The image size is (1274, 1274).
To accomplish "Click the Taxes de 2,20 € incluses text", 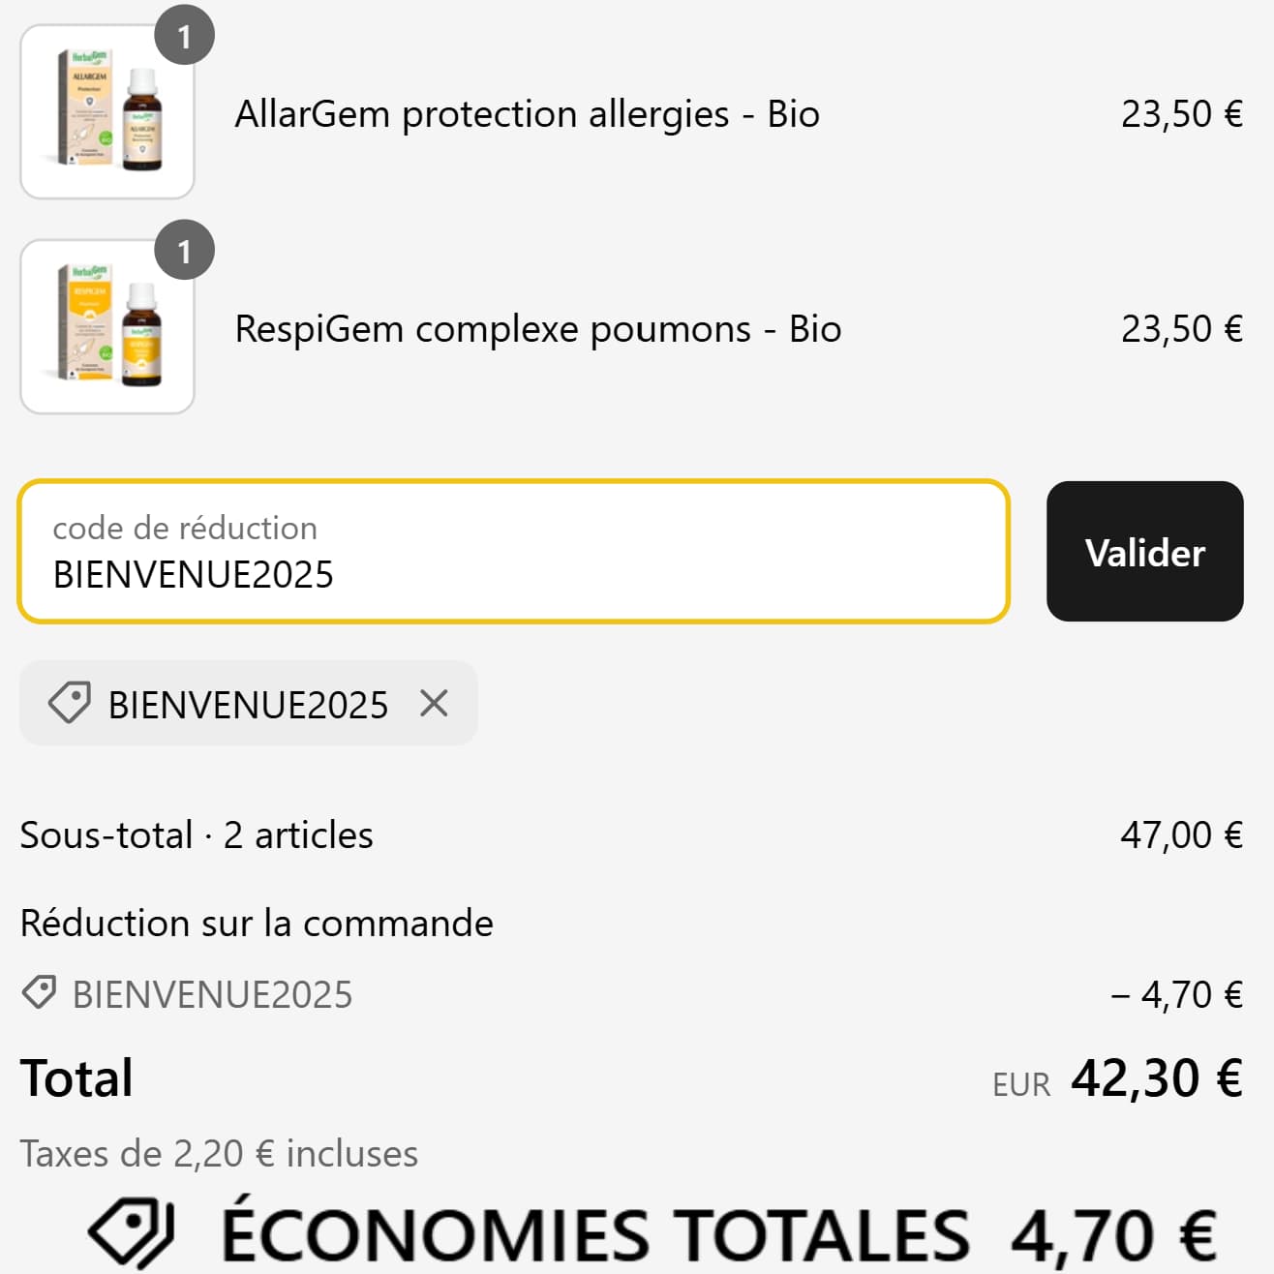I will point(219,1153).
